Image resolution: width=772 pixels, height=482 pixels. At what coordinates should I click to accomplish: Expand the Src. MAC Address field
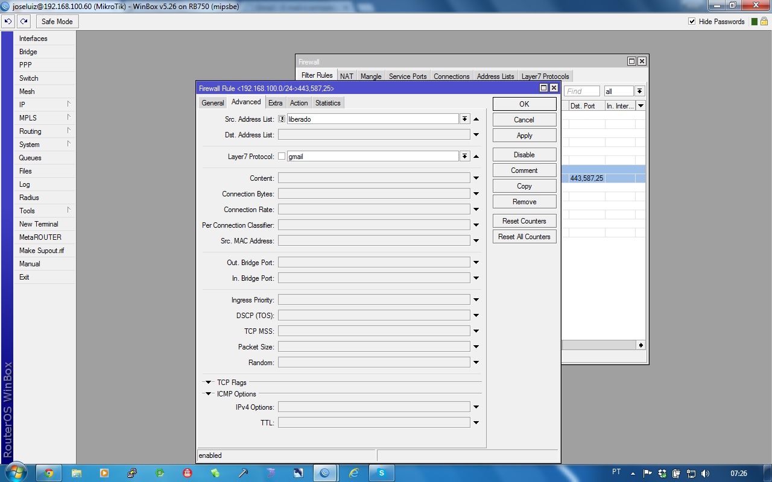pyautogui.click(x=476, y=241)
